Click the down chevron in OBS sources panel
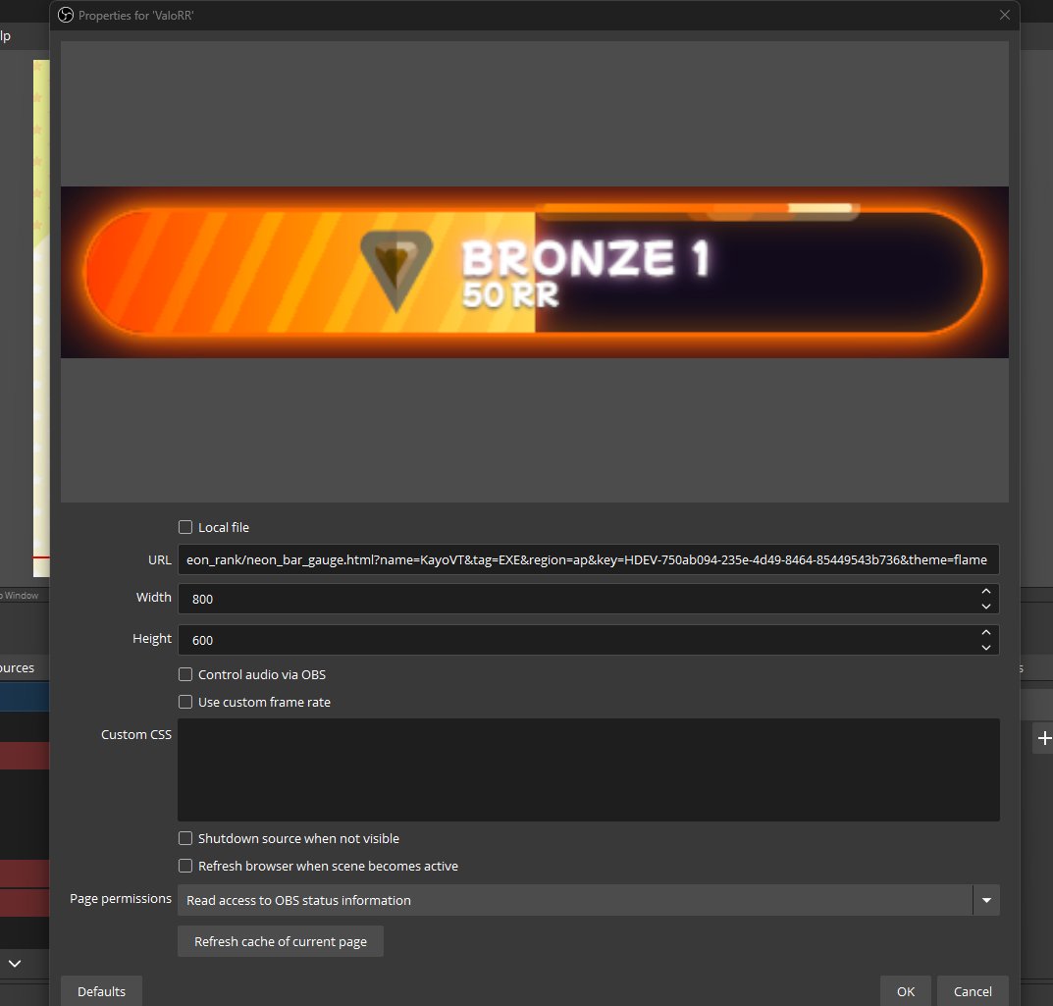Screen dimensions: 1053x1006 tap(15, 964)
